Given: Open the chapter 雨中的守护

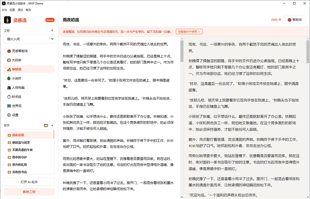Looking at the screenshot, I should coord(28,157).
